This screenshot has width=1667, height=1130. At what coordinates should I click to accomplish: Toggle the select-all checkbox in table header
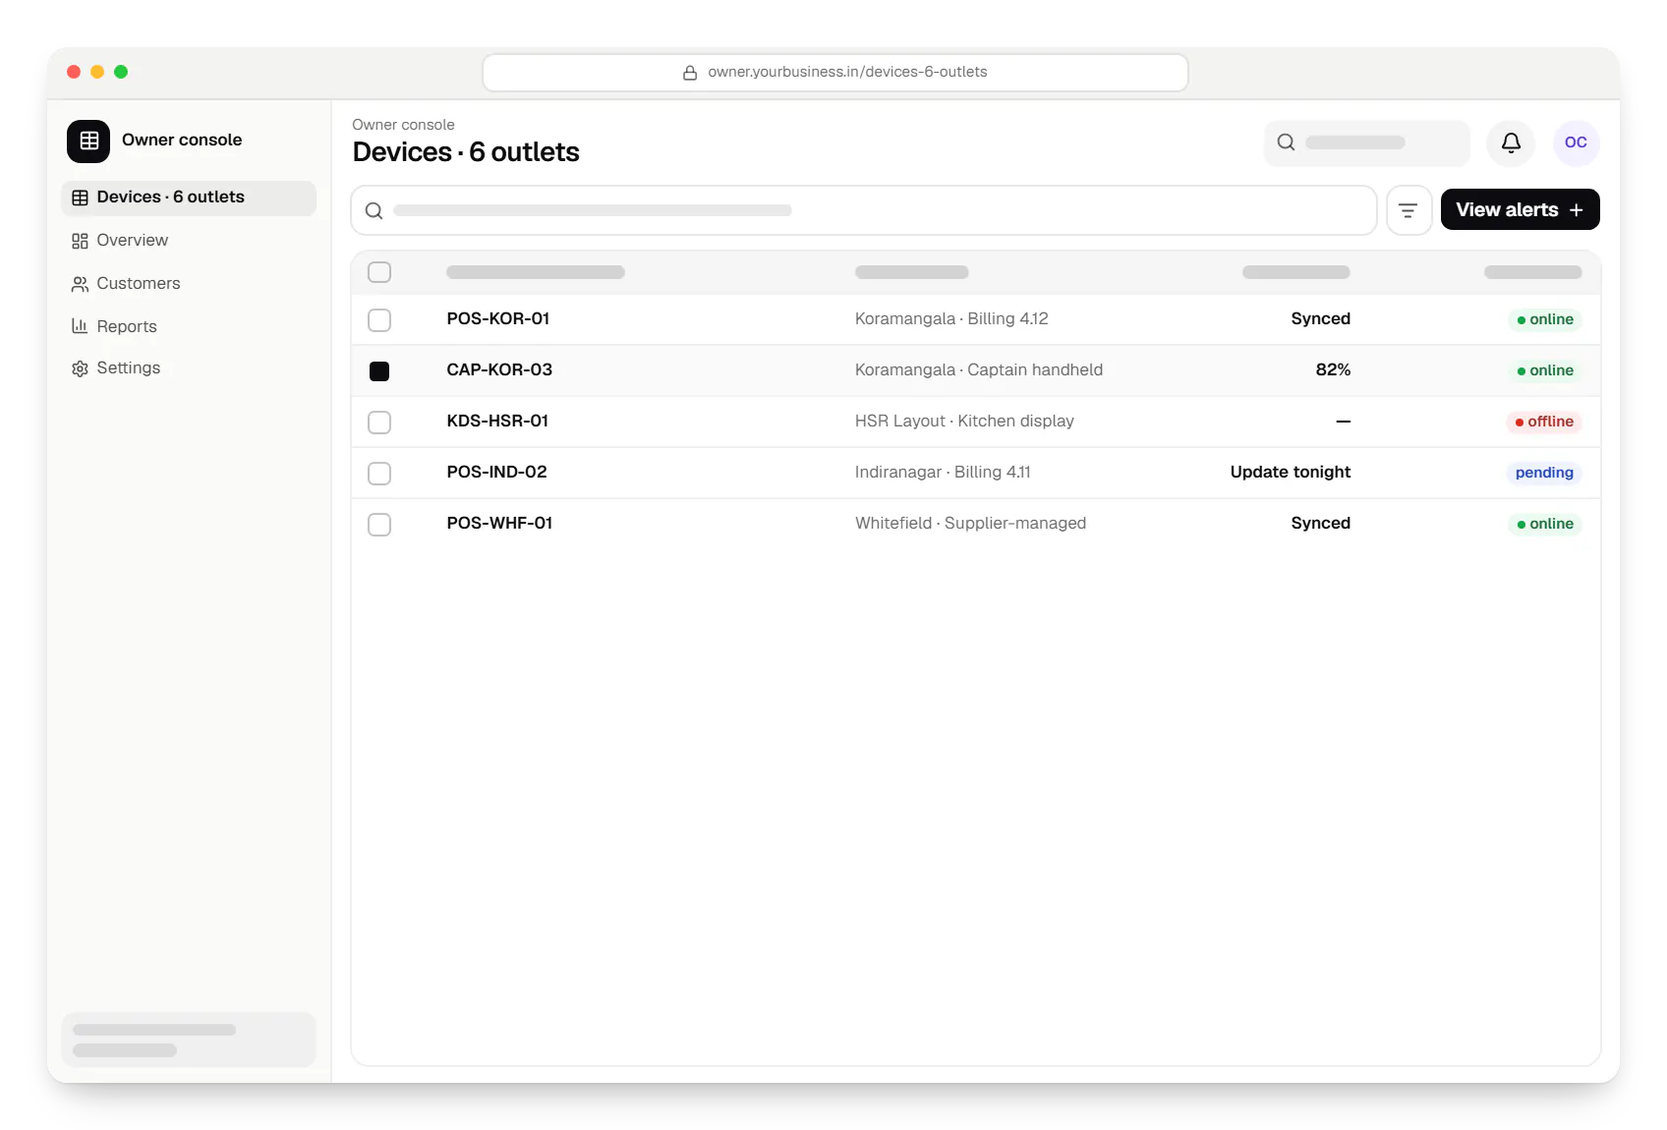click(x=379, y=272)
